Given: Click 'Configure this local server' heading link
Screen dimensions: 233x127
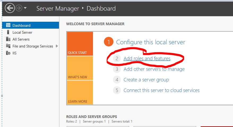Looking at the screenshot, I should (150, 42).
